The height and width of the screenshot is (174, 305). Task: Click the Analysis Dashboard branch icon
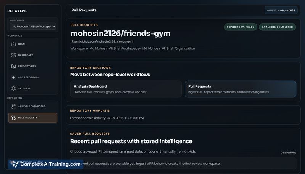click(x=14, y=106)
